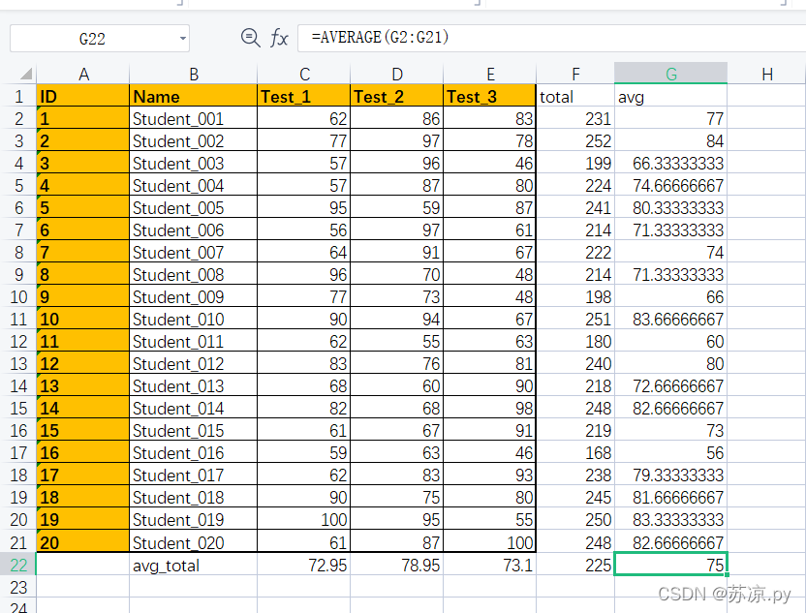Select avg cell 66.33333333 for Student_003
The width and height of the screenshot is (806, 613).
670,164
